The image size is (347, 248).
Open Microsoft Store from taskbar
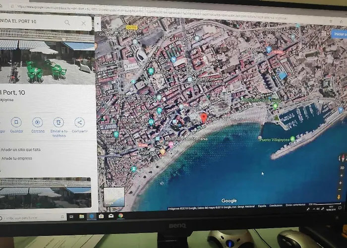click(x=101, y=216)
